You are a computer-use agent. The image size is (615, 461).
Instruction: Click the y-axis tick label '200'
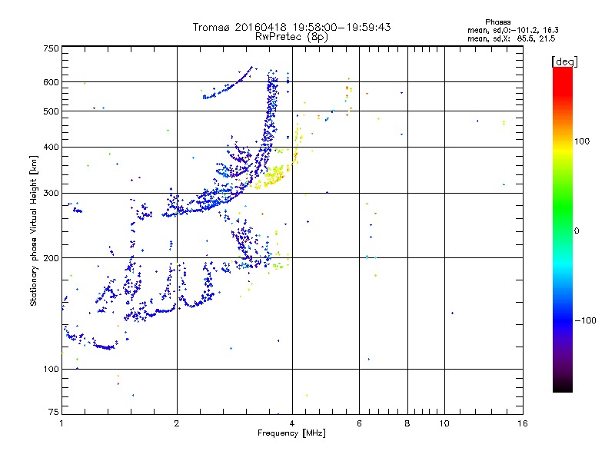[x=51, y=258]
